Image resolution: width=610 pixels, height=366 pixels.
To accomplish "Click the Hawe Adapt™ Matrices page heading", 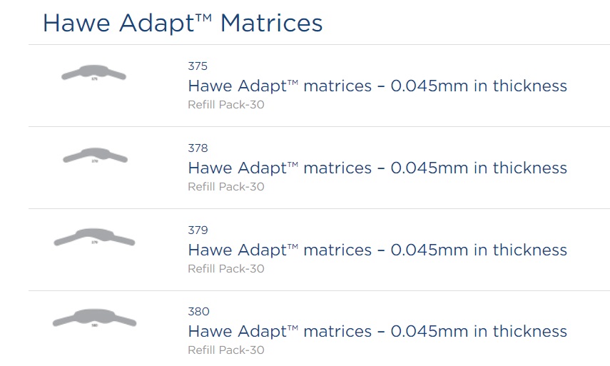I will click(183, 23).
